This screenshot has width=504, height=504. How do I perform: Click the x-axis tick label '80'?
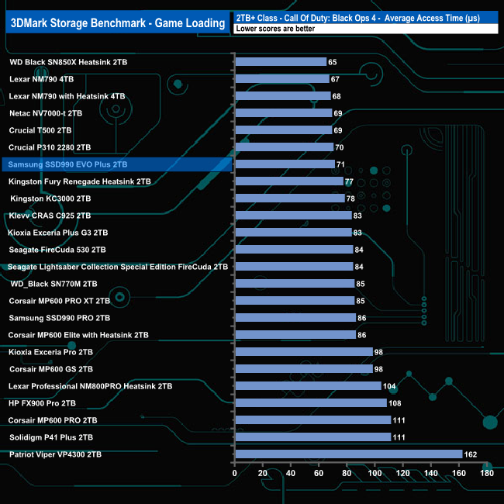347,473
